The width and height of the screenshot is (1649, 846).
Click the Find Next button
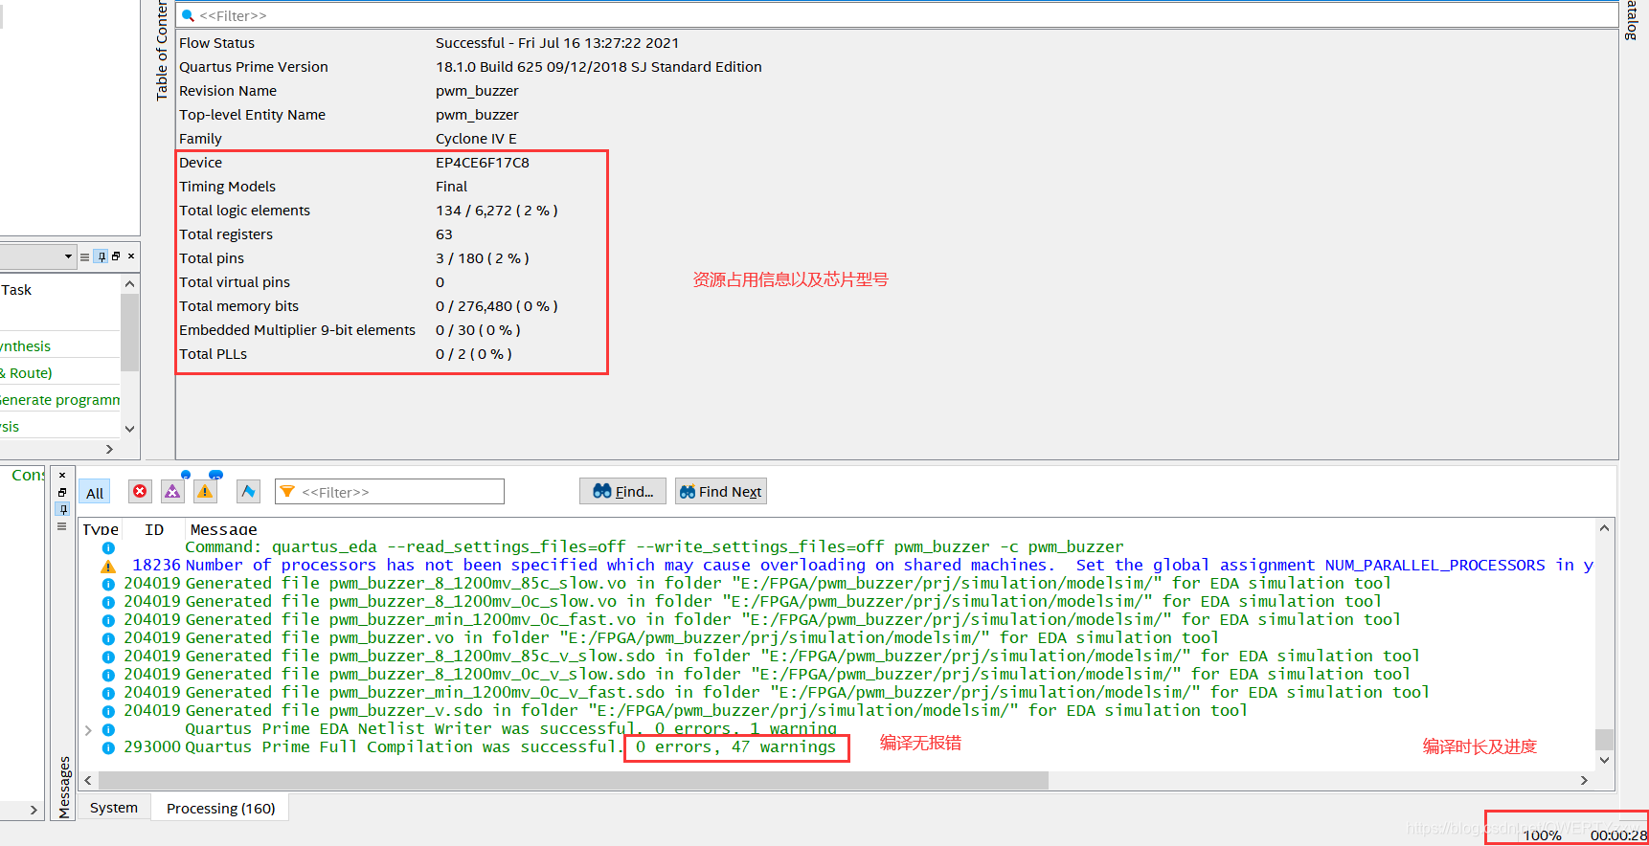pyautogui.click(x=720, y=491)
